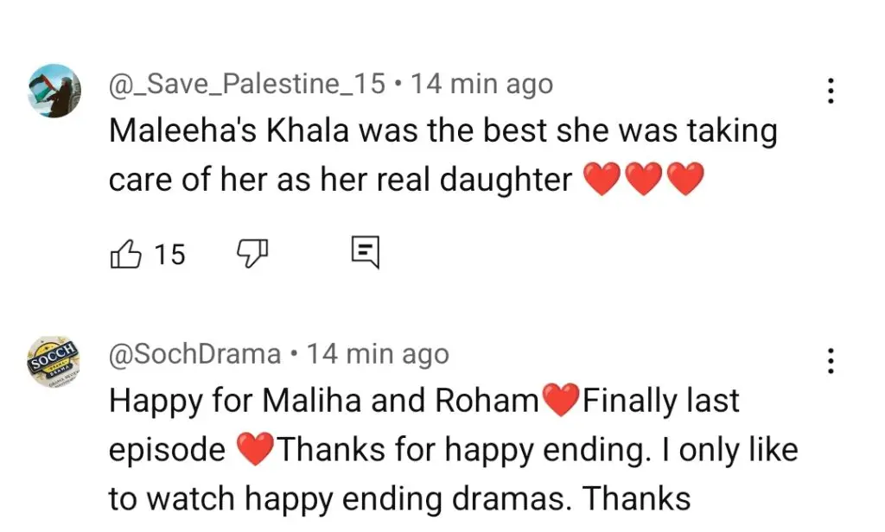885x532 pixels.
Task: Select the line 'care of her as her real daughter'
Action: (341, 180)
